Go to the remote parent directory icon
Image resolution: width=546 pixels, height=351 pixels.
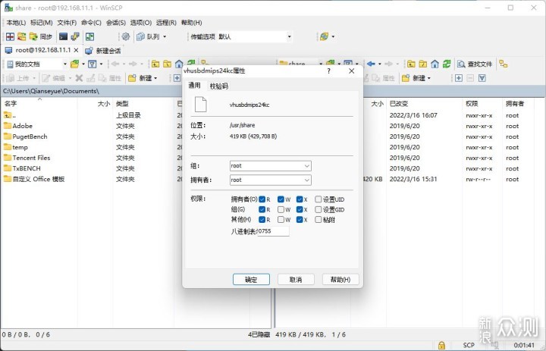tap(411, 64)
